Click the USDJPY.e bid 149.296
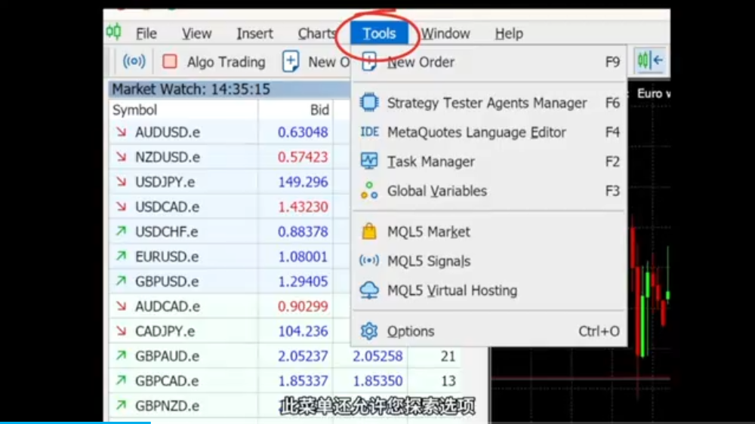The height and width of the screenshot is (424, 755). point(303,183)
